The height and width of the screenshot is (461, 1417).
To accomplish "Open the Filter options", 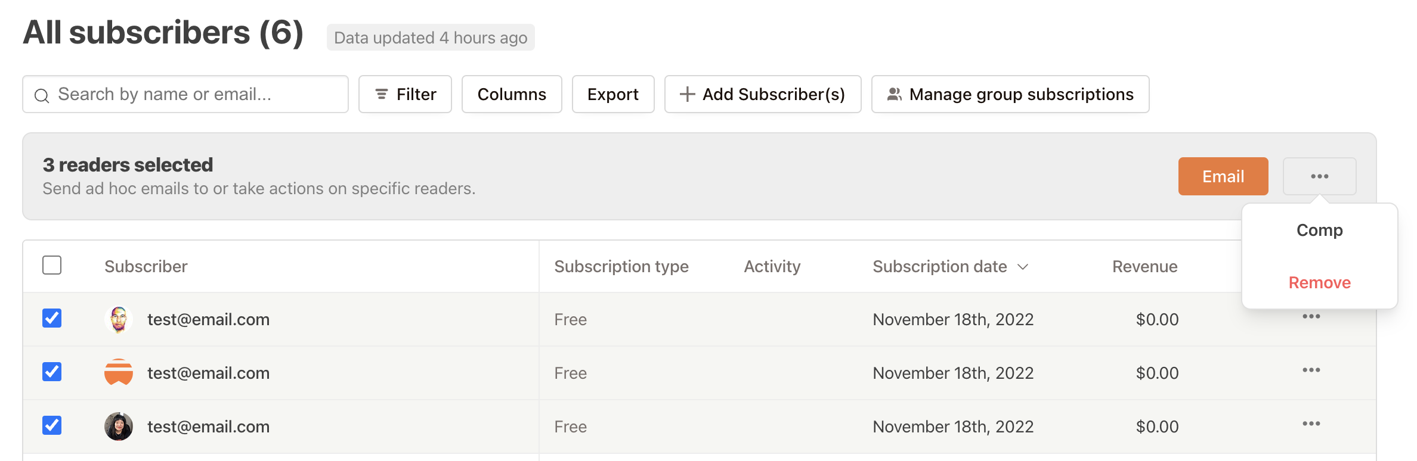I will pos(405,94).
